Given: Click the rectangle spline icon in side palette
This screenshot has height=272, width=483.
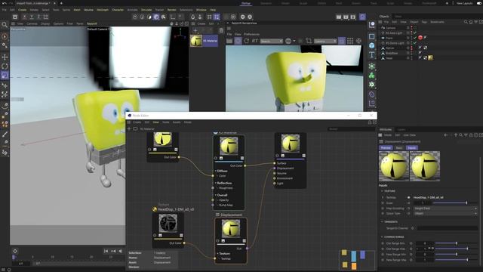Looking at the screenshot, I should pyautogui.click(x=372, y=36).
